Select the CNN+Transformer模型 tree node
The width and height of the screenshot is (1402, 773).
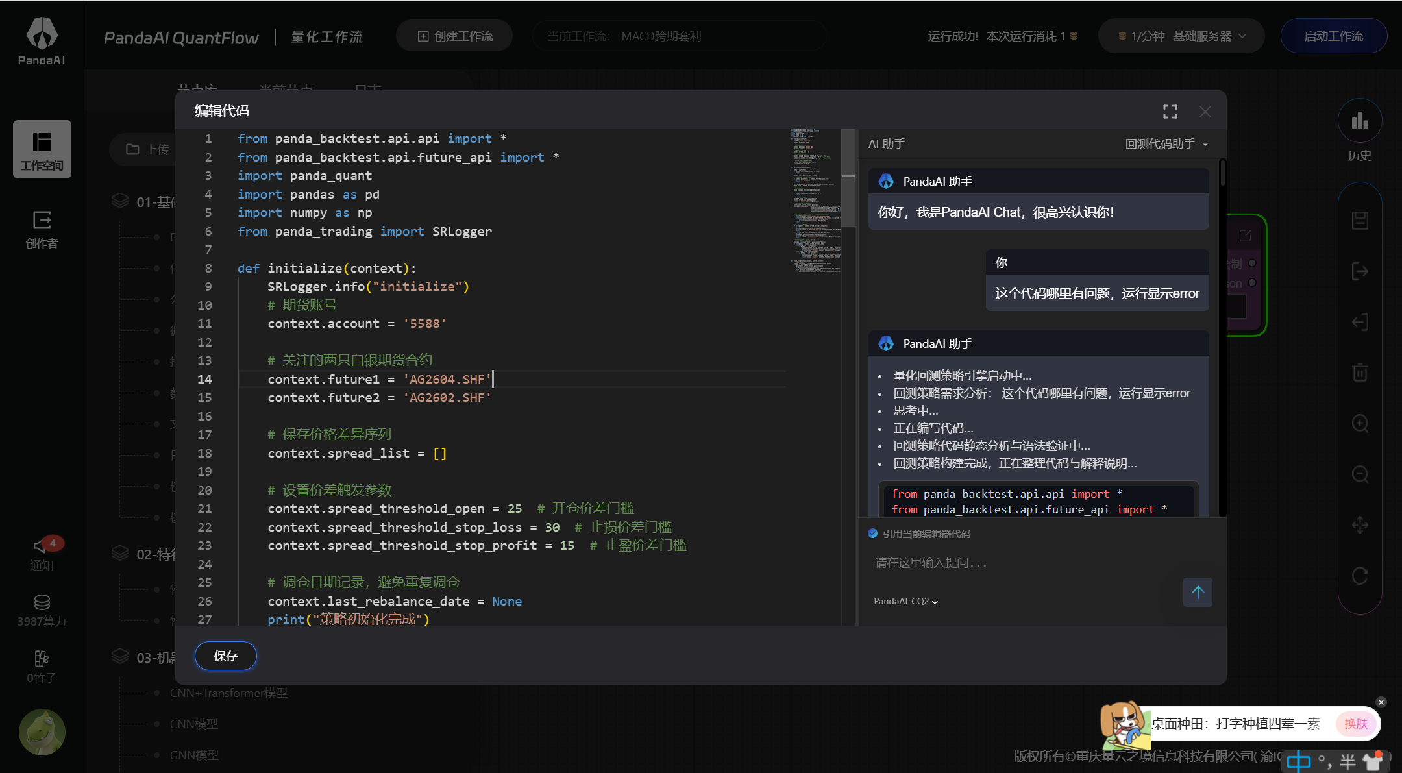click(228, 693)
